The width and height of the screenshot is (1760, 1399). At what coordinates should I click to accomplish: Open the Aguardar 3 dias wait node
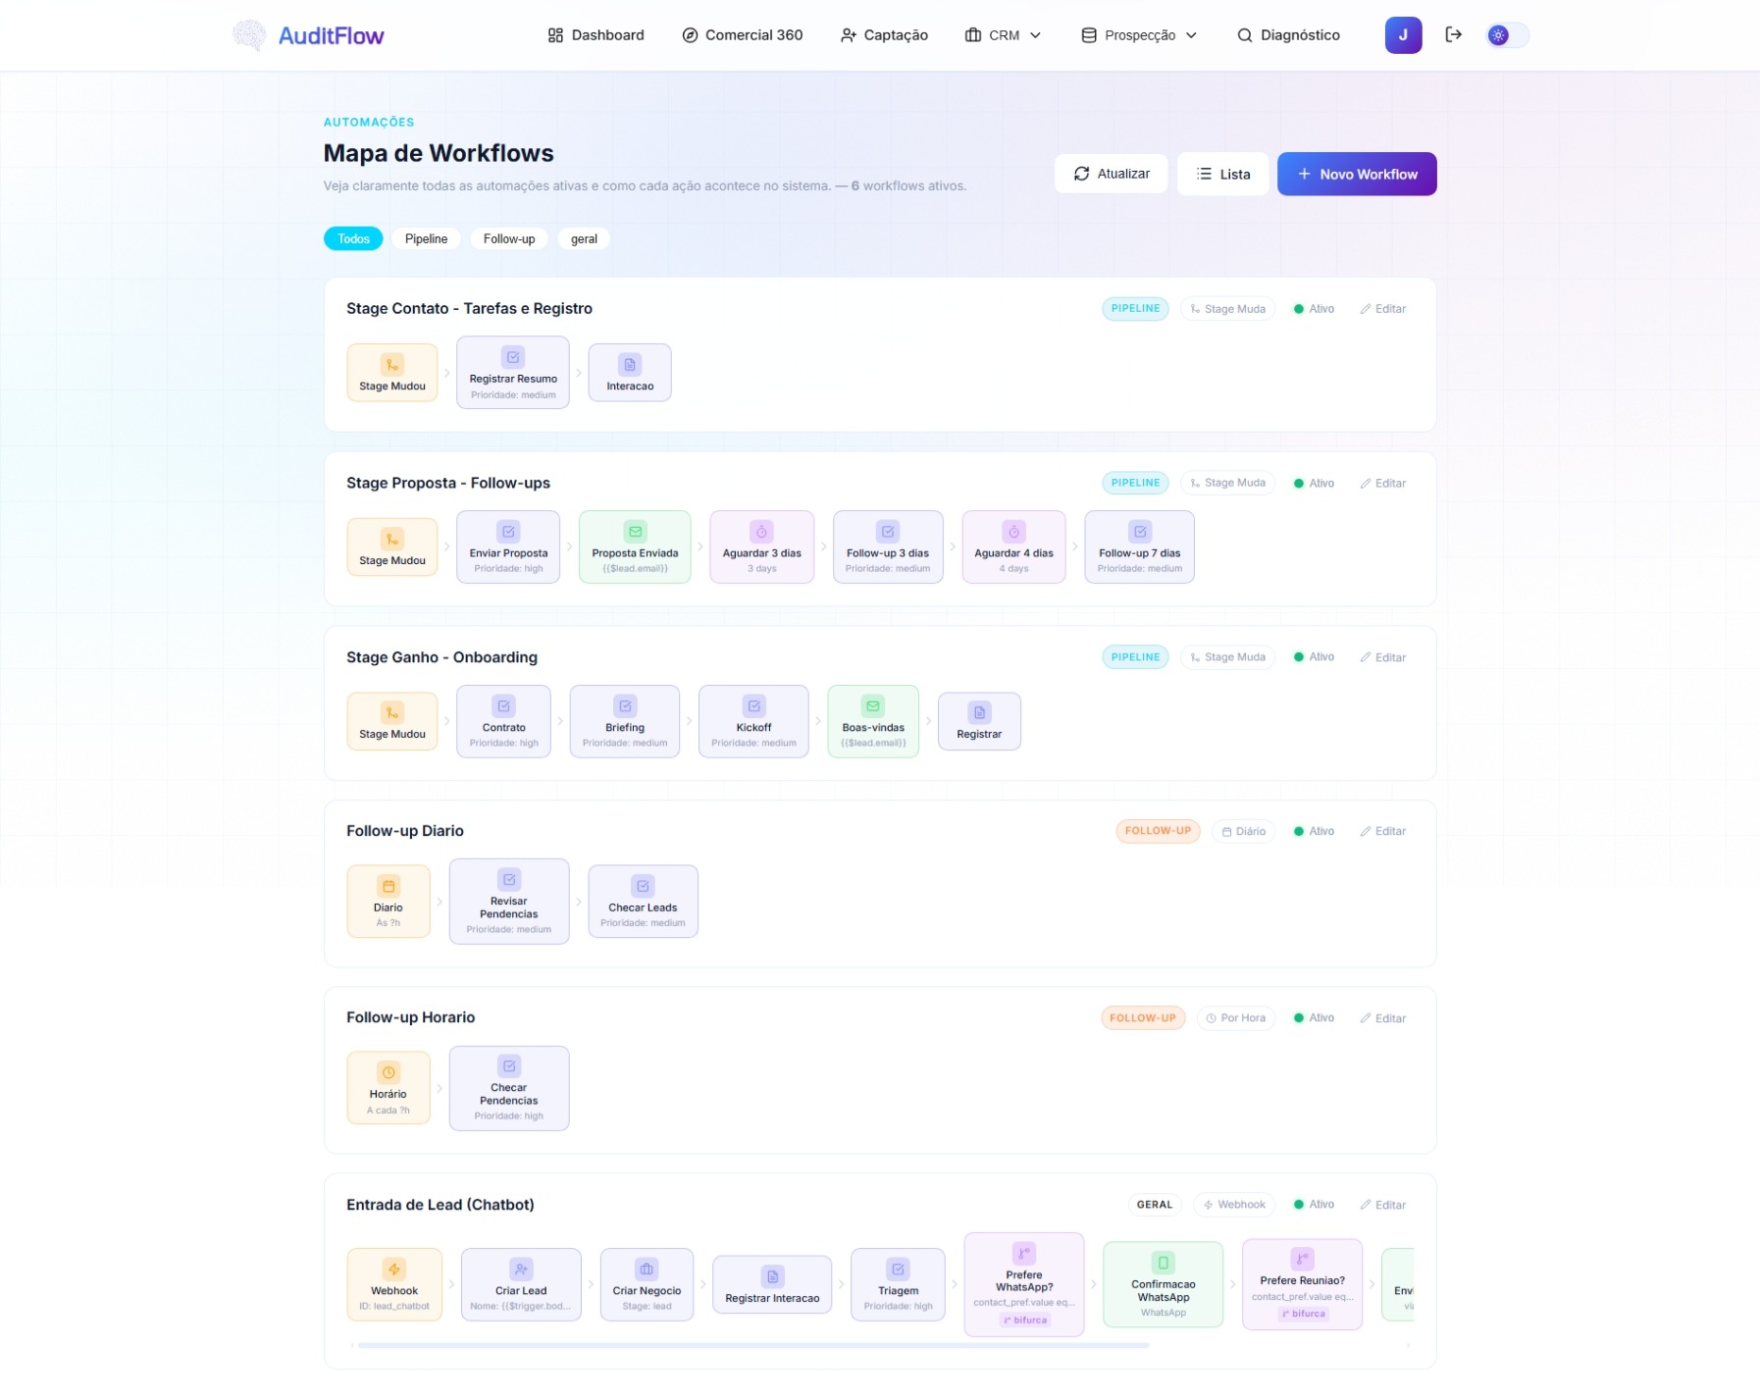[x=762, y=546]
